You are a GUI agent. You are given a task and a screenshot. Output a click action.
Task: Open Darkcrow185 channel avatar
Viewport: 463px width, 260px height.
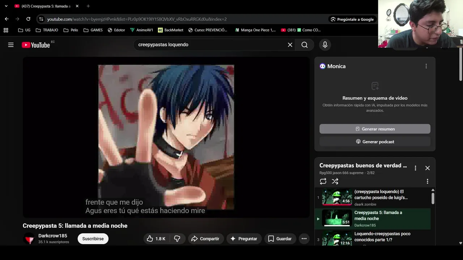click(x=29, y=239)
